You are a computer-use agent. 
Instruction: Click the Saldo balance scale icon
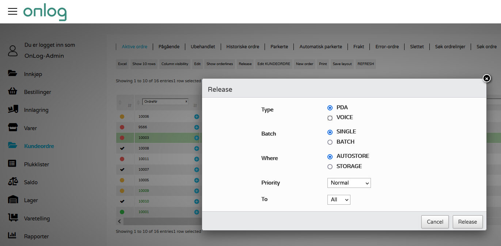tap(13, 182)
